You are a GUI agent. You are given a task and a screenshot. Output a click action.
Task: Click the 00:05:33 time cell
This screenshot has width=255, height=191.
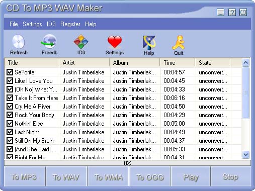174,149
